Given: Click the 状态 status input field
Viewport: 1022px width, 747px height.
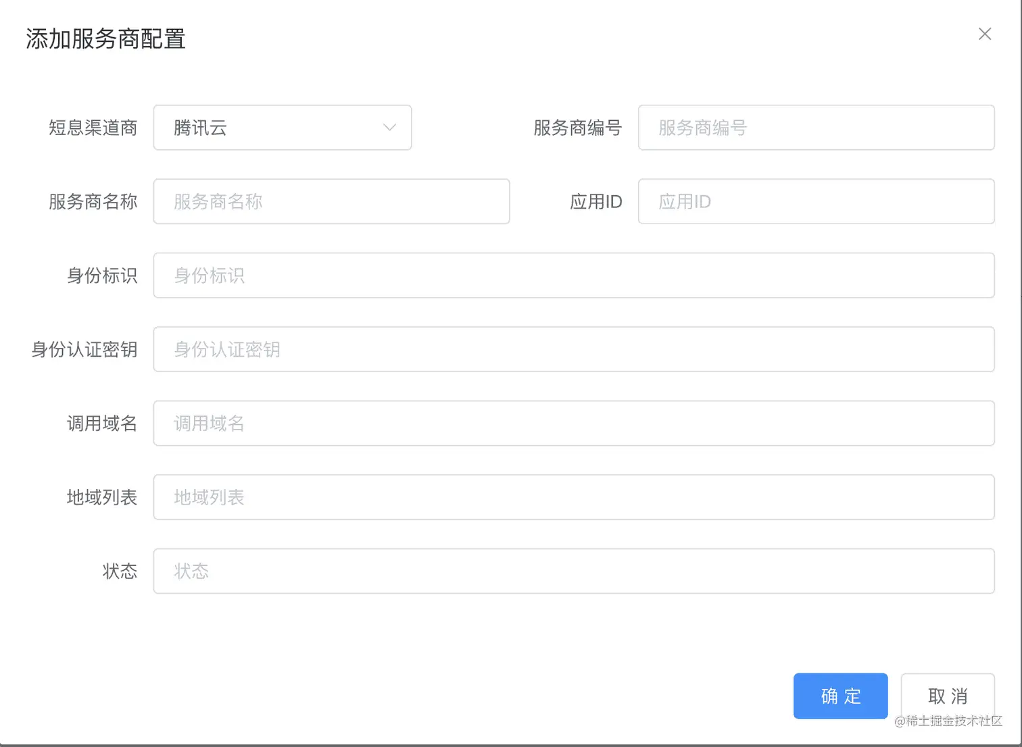Looking at the screenshot, I should click(574, 571).
